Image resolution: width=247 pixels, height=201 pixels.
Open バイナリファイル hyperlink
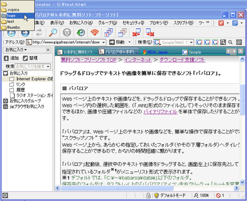click(160, 111)
